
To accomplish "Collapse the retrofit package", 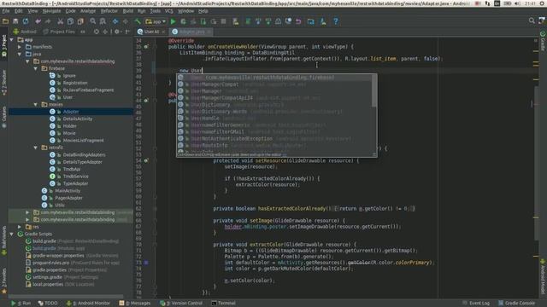I will click(36, 148).
